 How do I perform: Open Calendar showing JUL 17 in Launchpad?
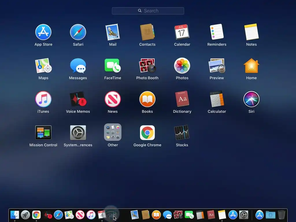click(182, 32)
